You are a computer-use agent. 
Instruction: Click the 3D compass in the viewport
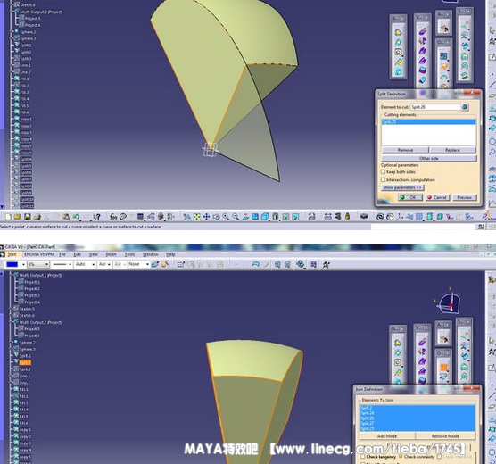[449, 302]
